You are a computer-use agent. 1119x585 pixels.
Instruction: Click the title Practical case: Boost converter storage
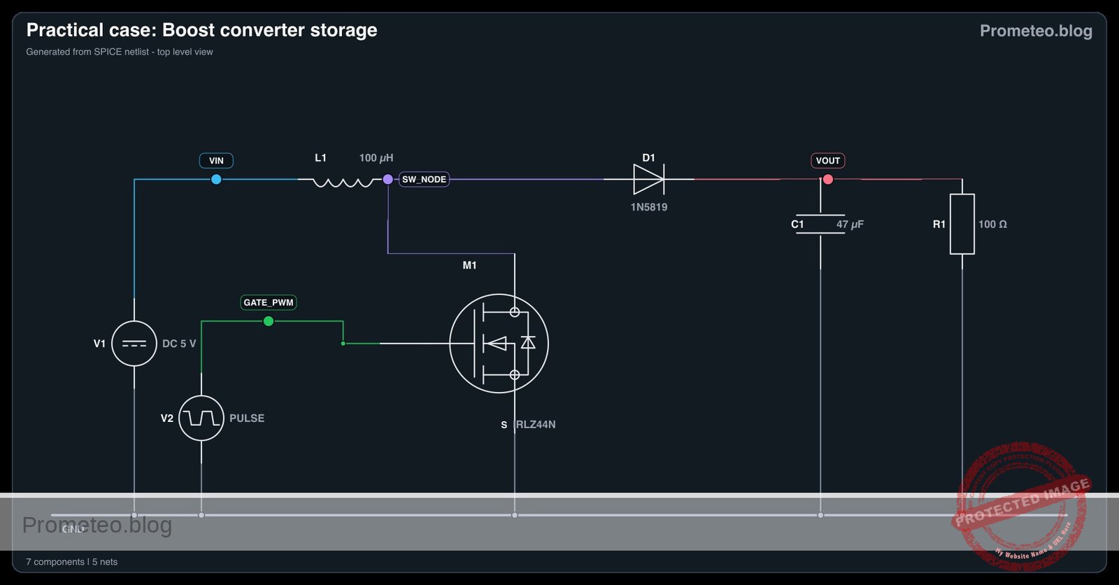pos(201,30)
